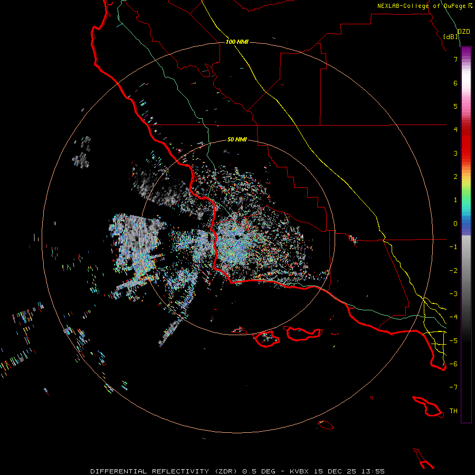Click the 5 value on the color scale
Viewport: 475px width, 475px height.
455,106
